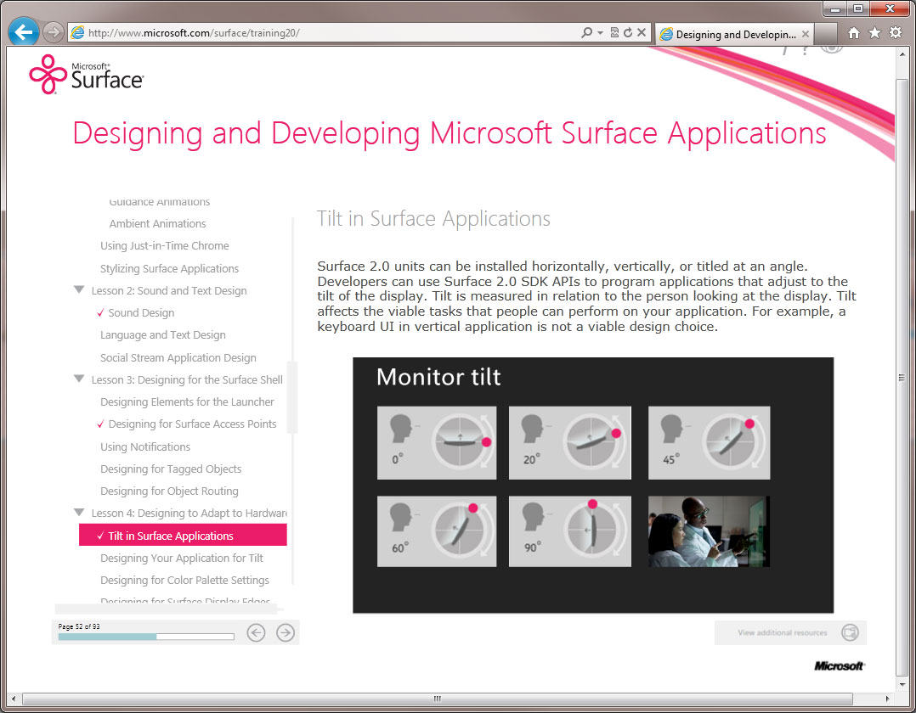Click the vertical scrollbar up arrow

pyautogui.click(x=902, y=54)
